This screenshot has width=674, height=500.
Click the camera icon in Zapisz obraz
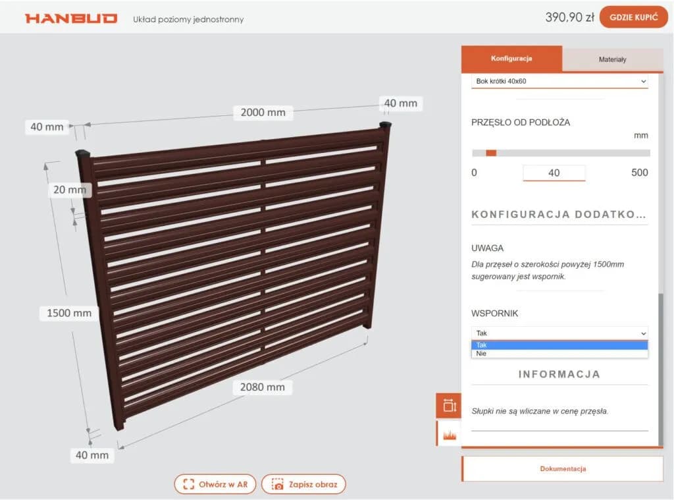(x=278, y=485)
